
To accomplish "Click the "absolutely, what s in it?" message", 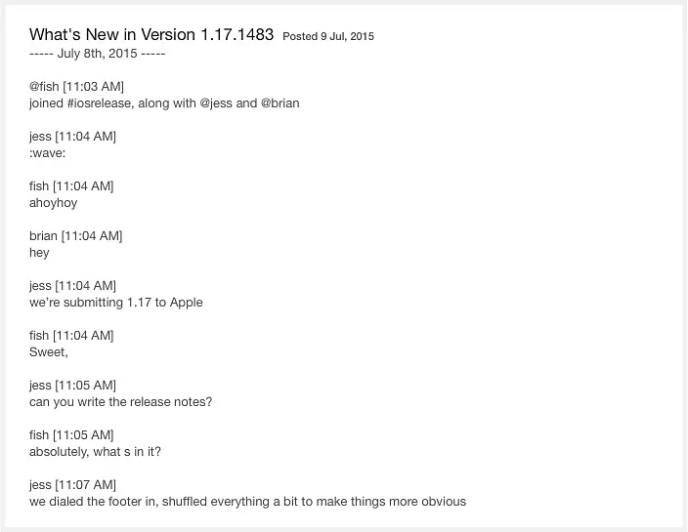I will tap(95, 452).
